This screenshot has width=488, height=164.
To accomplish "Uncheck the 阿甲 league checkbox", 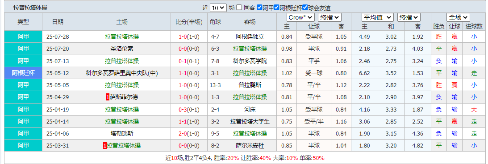I will click(x=259, y=8).
